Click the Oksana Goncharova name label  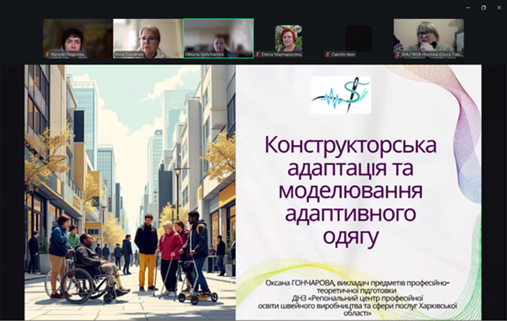211,54
